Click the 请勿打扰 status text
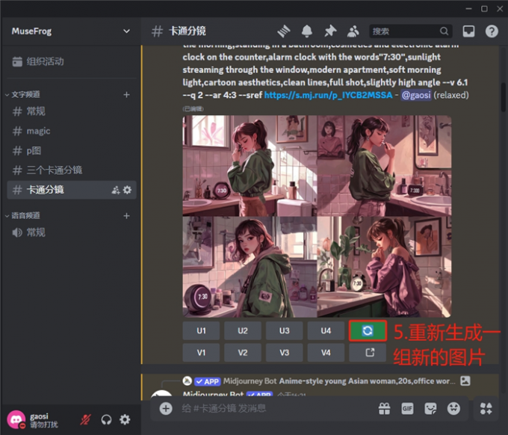 click(x=44, y=425)
